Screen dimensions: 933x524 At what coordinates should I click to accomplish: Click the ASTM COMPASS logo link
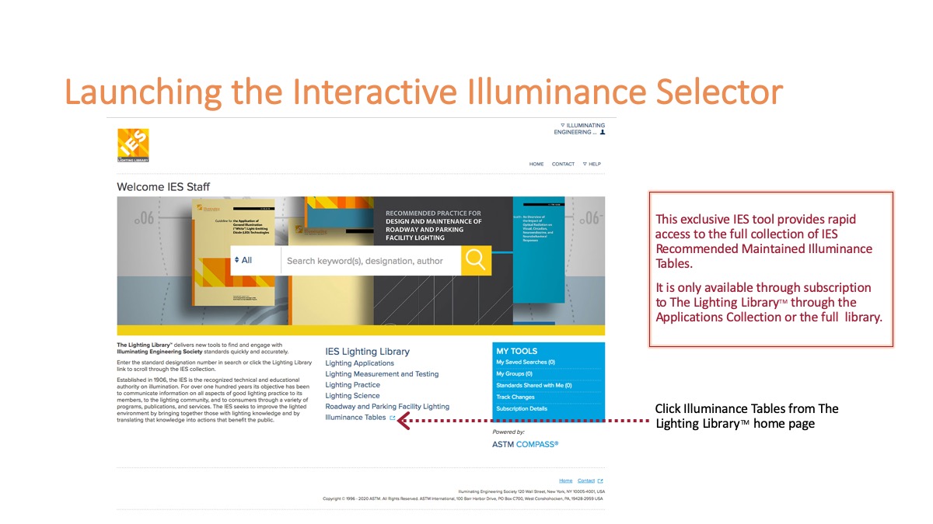pyautogui.click(x=525, y=445)
